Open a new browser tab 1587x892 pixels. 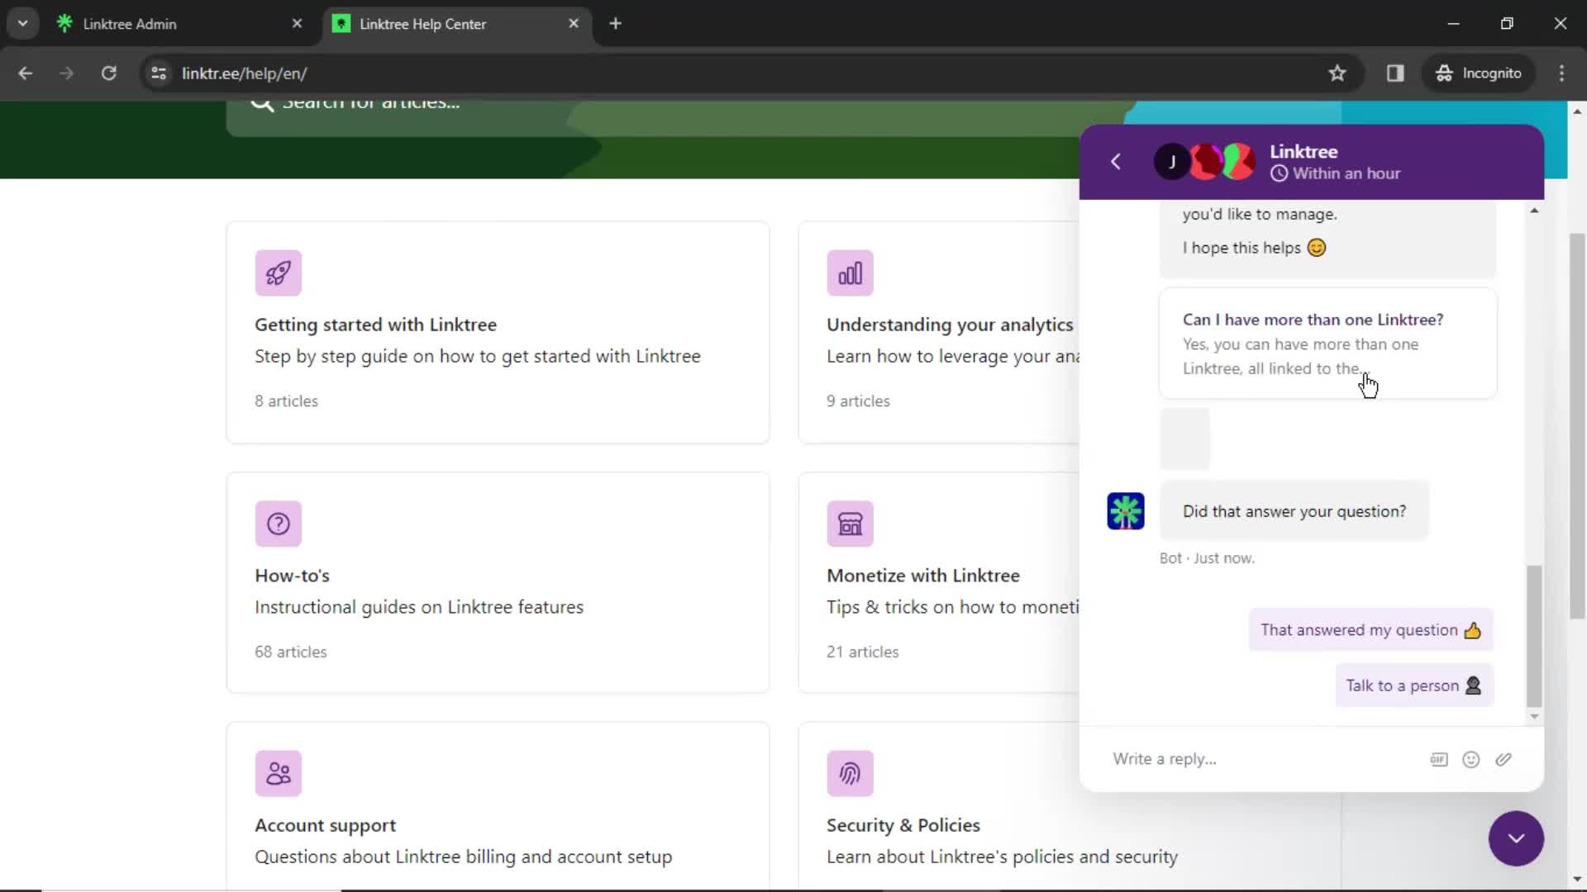(615, 24)
